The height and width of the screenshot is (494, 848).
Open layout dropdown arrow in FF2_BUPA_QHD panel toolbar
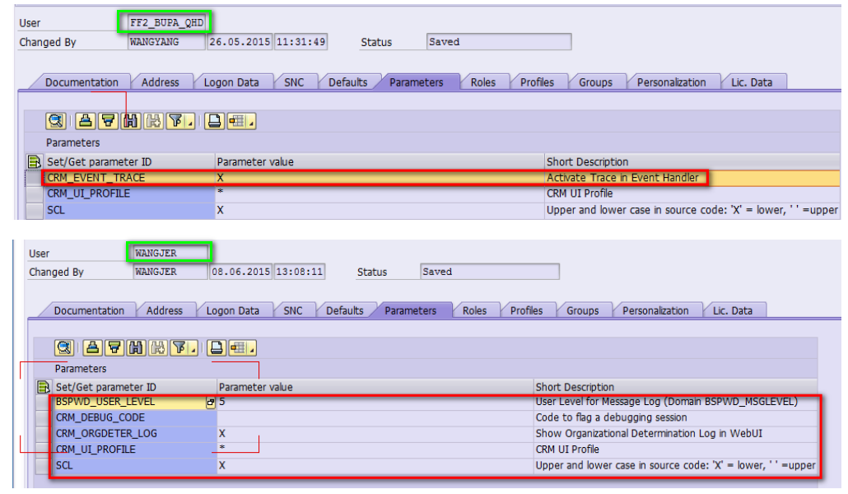point(251,121)
